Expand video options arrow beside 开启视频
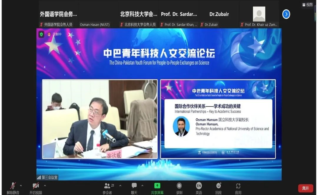318x195 pixels. pyautogui.click(x=45, y=186)
